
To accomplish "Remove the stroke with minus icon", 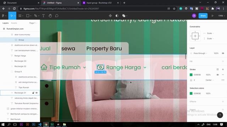I will coord(223,75).
